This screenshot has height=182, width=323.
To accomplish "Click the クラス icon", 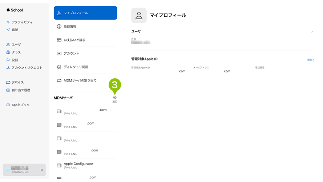I will (x=8, y=52).
